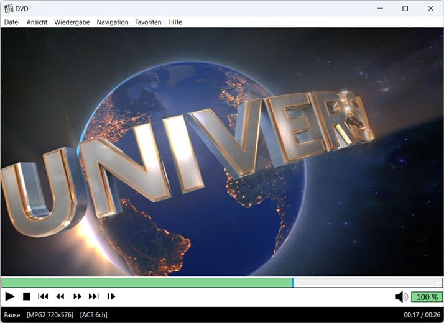Stop the DVD playback

pos(26,296)
